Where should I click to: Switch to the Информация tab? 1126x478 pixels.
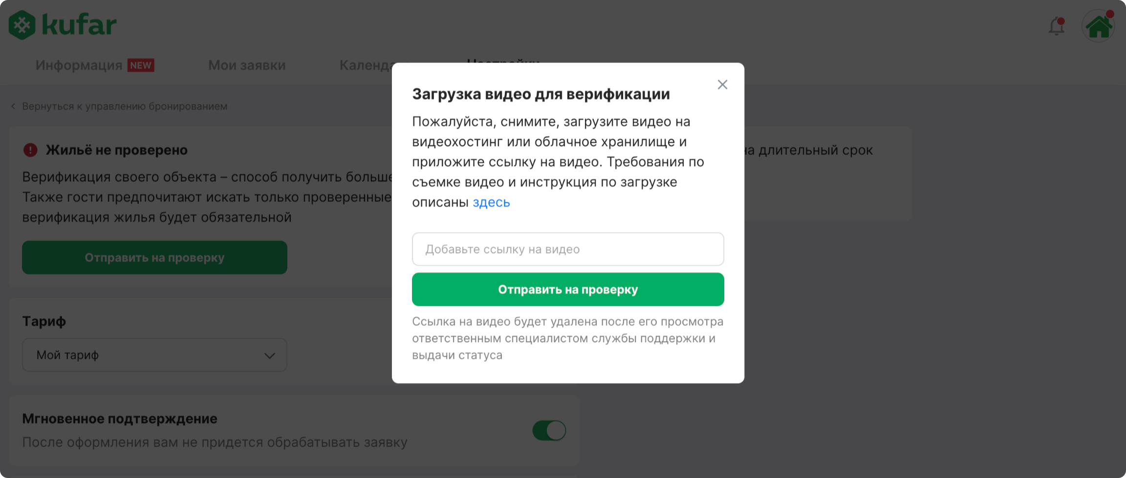[79, 65]
